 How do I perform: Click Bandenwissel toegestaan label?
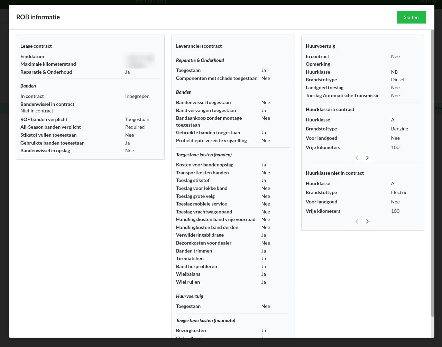coord(203,102)
